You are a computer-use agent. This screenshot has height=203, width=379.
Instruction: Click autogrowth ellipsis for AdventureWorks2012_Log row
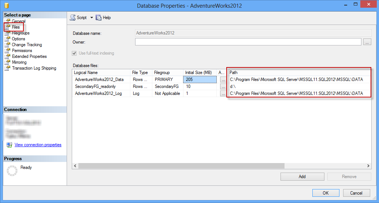(223, 94)
